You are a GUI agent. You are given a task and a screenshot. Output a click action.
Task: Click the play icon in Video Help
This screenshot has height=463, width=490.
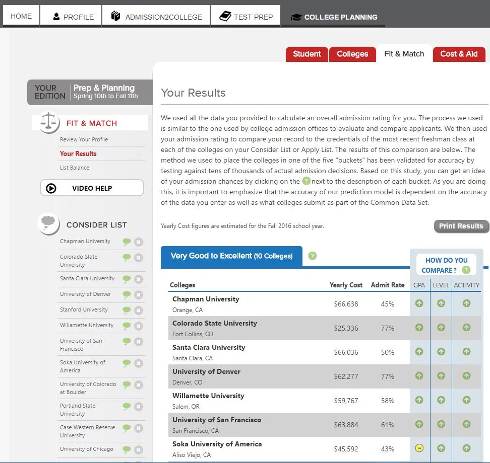[51, 188]
